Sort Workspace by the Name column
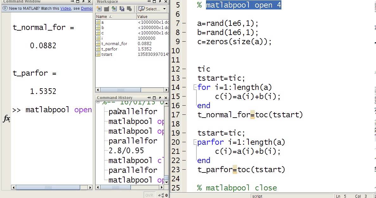Screen dimensions: 376x198 (116, 16)
